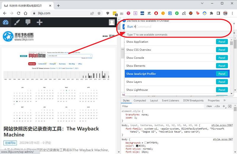Open the Layout tab
The width and height of the screenshot is (237, 154).
point(154,101)
